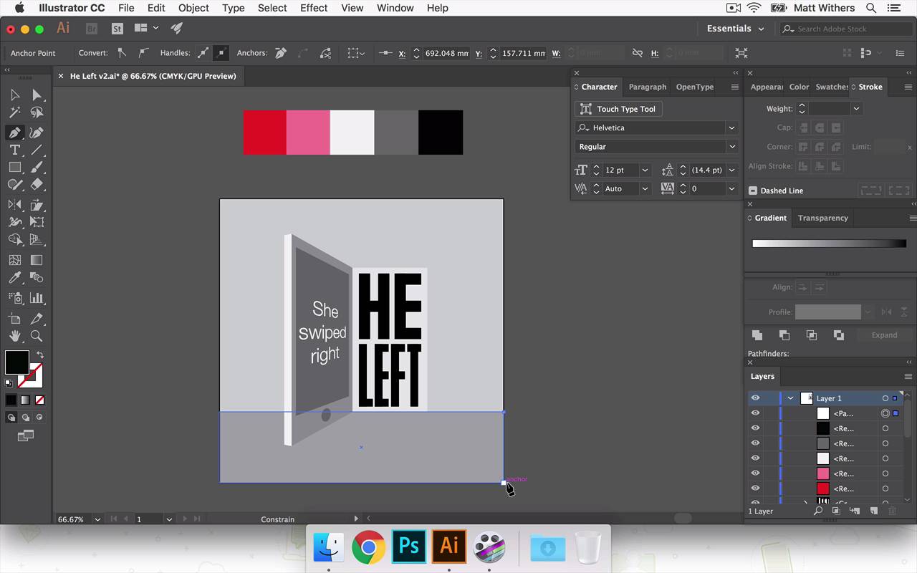Toggle visibility of the black <Re... sublayer
The image size is (917, 573).
click(755, 428)
